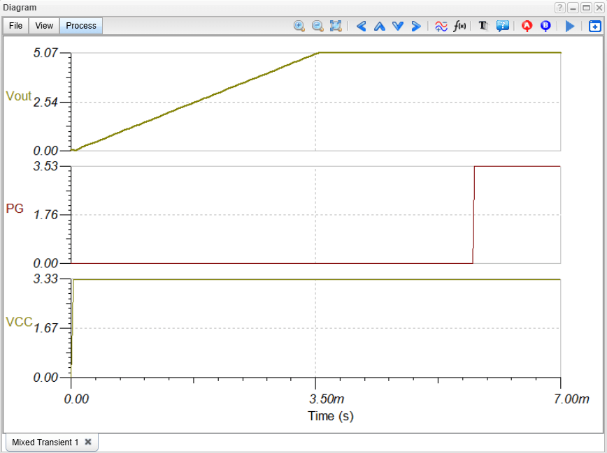Place red cursor A marker
The image size is (607, 453).
[x=527, y=26]
